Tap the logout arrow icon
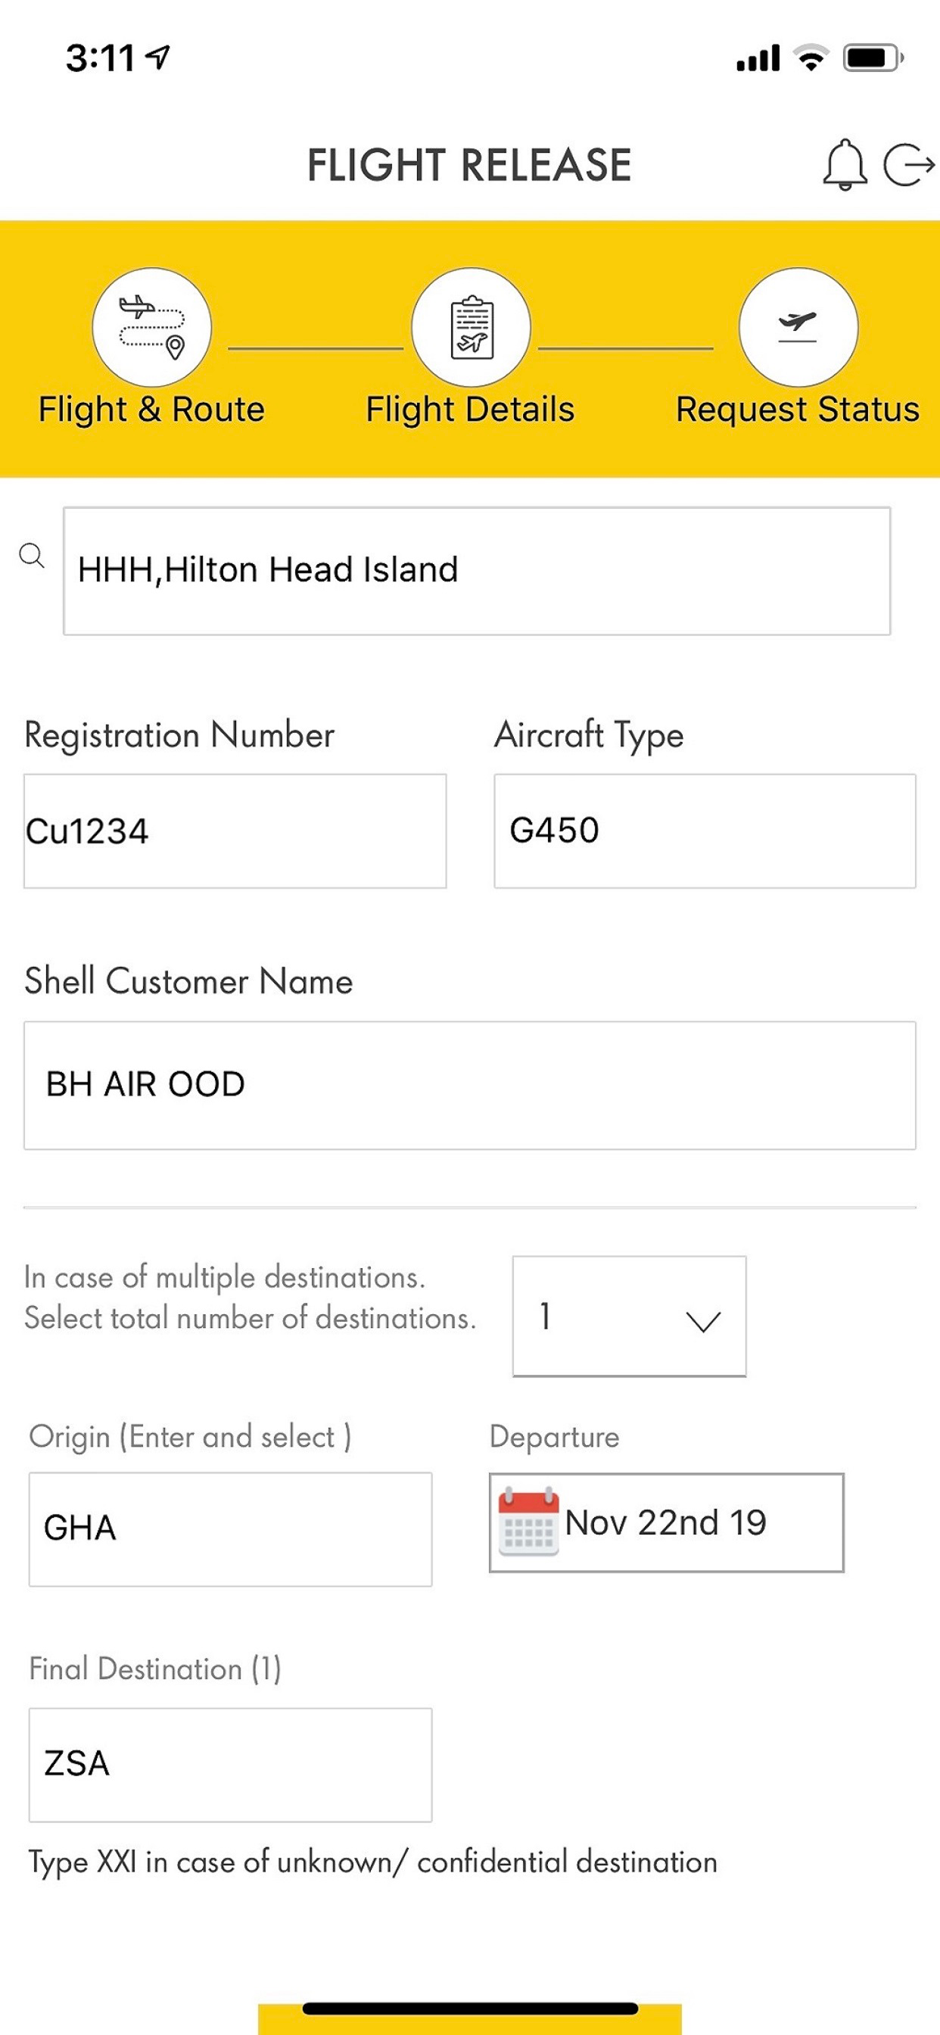Viewport: 940px width, 2035px height. [x=908, y=164]
